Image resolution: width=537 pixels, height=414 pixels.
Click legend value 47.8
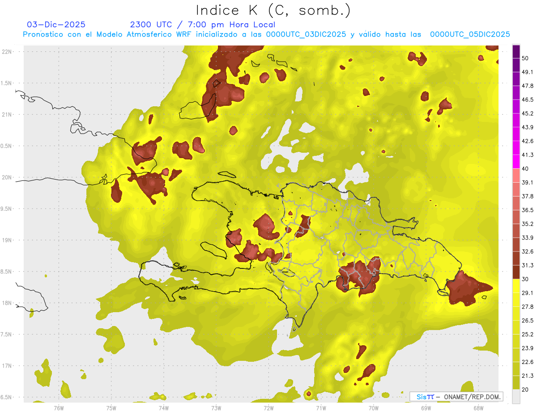[528, 86]
